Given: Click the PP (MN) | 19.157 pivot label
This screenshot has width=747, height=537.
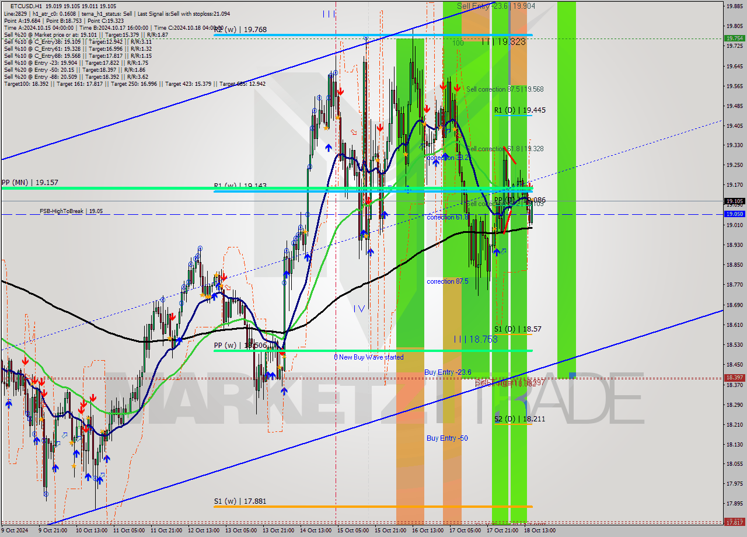Looking at the screenshot, I should click(30, 182).
